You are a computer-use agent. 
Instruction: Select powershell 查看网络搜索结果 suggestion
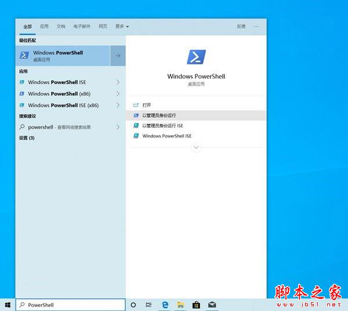pyautogui.click(x=70, y=127)
